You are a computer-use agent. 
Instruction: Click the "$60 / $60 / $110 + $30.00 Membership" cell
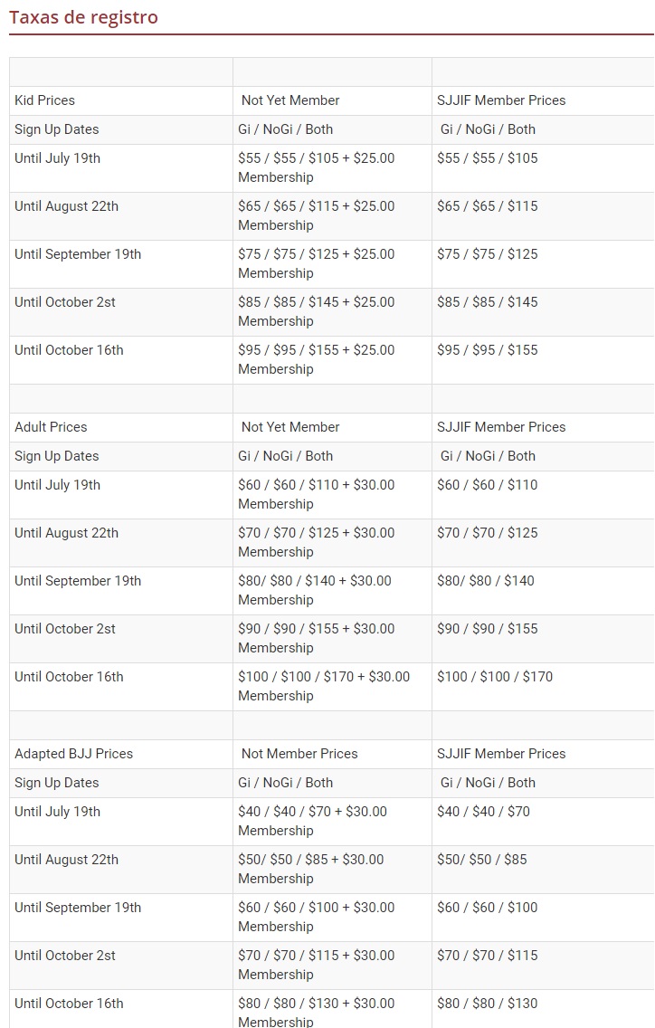pos(317,494)
